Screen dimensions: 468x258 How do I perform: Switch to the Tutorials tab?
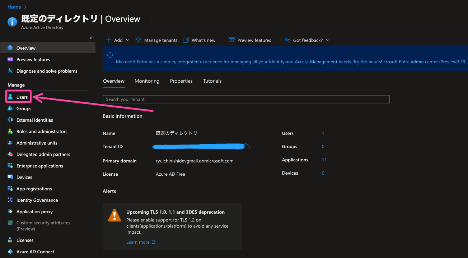[212, 81]
